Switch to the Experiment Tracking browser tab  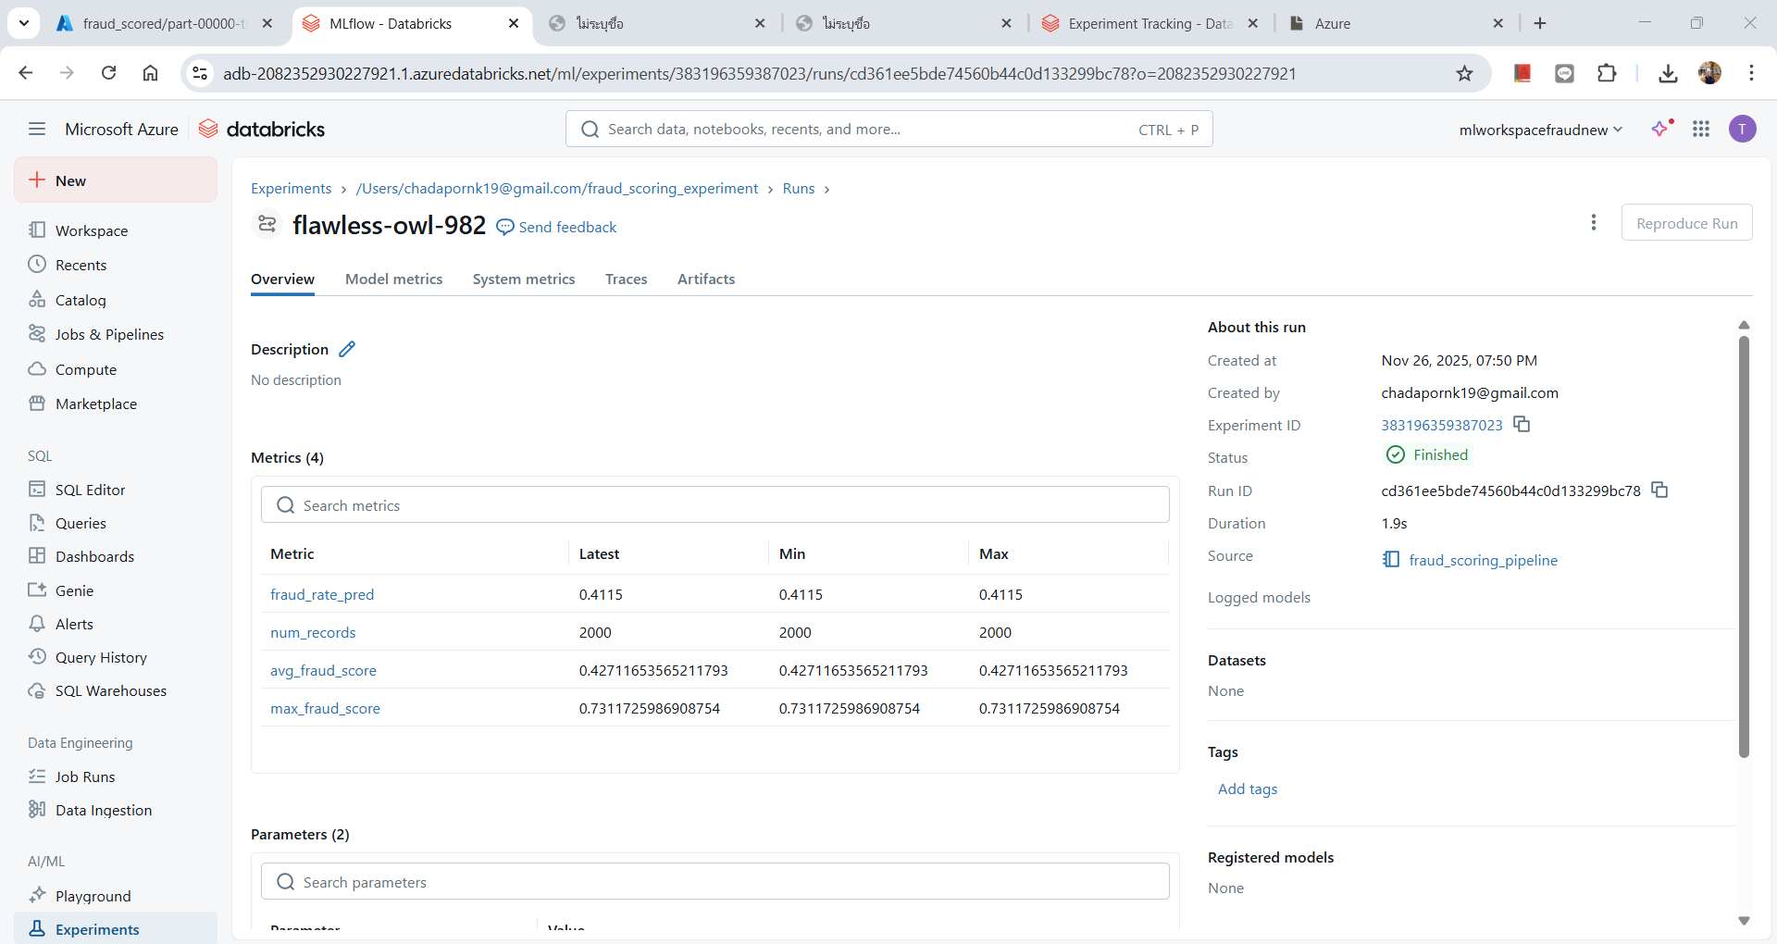(x=1150, y=23)
